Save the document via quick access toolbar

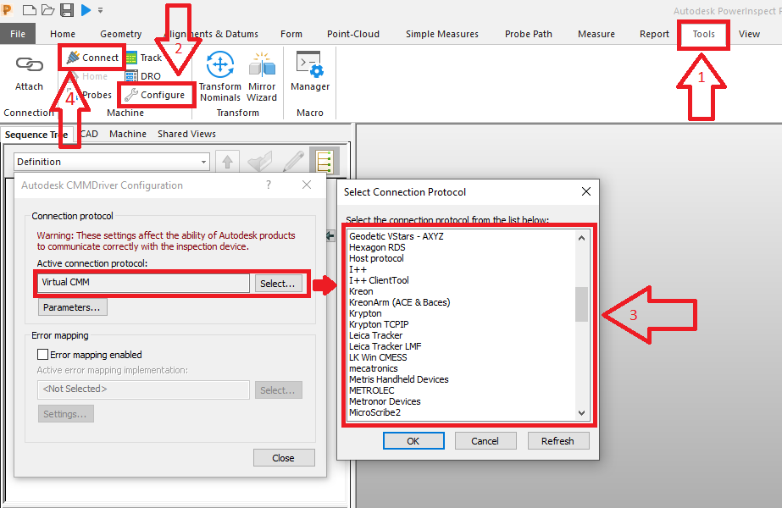[x=65, y=9]
